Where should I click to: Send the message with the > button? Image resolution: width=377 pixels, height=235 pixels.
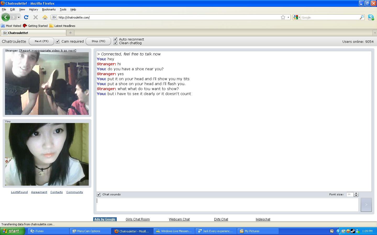click(366, 205)
